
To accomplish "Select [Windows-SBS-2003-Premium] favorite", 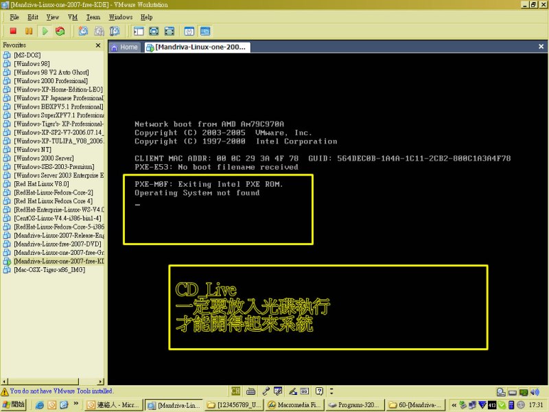I will 49,166.
